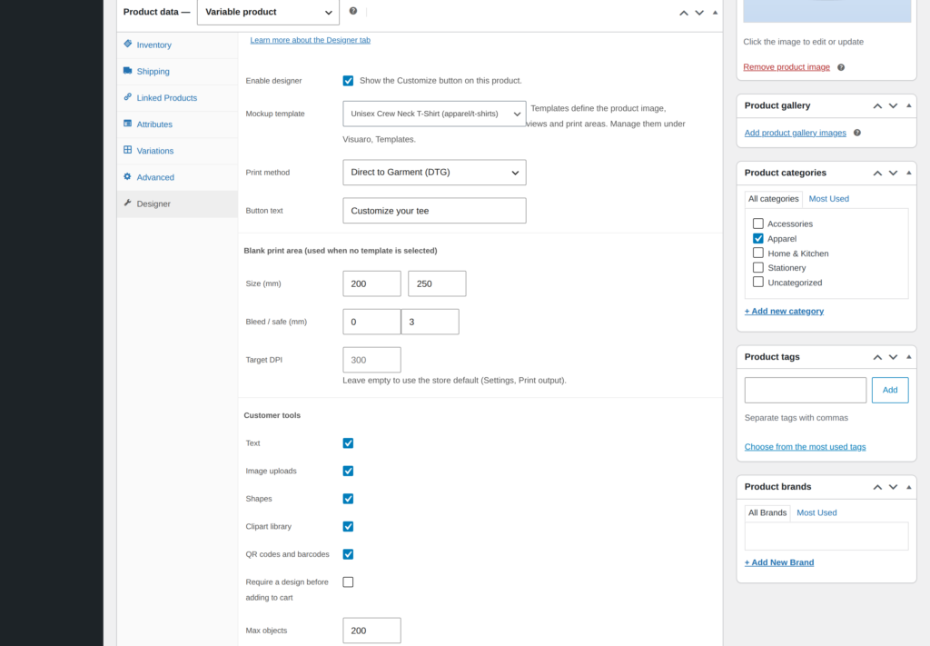Uncheck Image uploads tool

click(348, 471)
